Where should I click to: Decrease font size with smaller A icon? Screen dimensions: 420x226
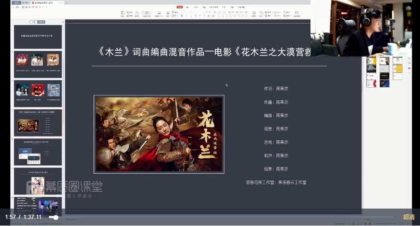click(210, 12)
